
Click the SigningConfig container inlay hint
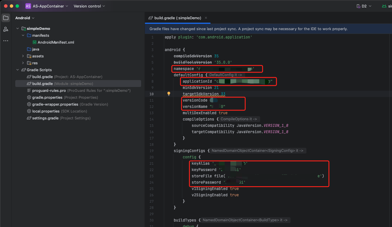(257, 151)
